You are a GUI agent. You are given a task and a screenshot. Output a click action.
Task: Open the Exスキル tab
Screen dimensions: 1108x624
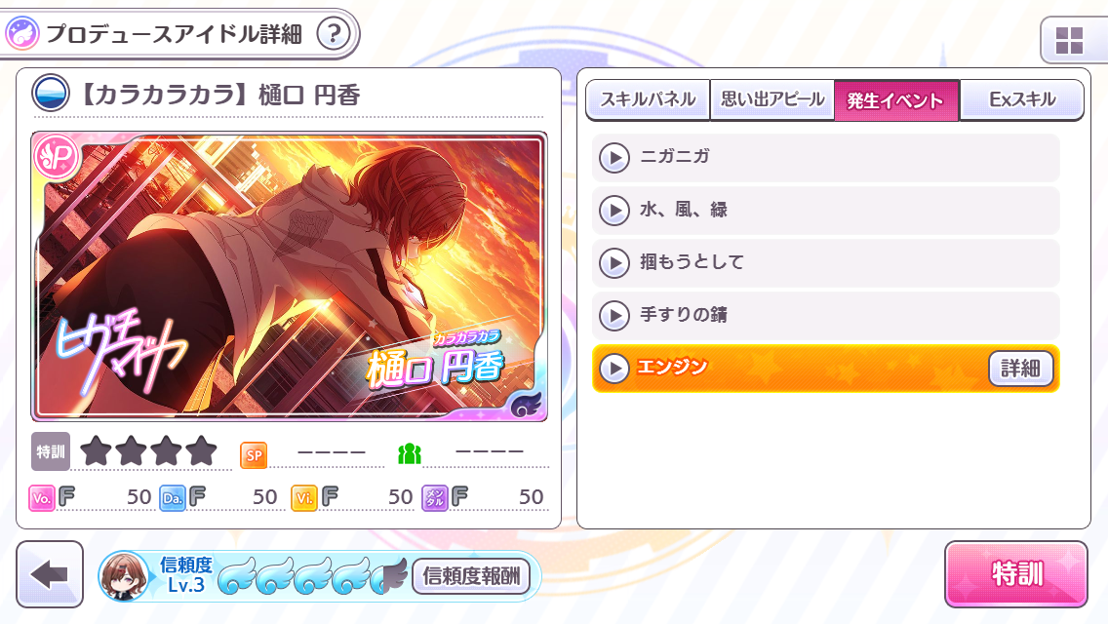1022,99
